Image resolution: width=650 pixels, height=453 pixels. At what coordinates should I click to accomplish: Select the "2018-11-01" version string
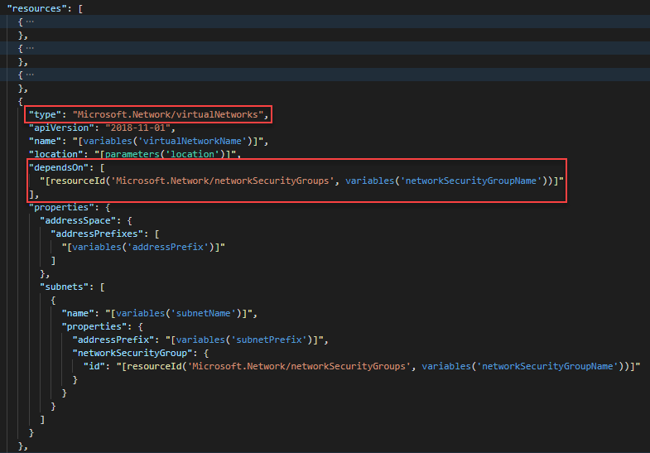138,128
